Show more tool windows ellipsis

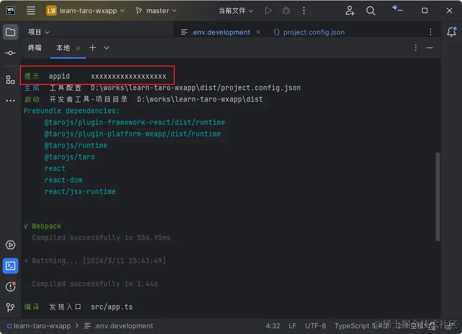(10, 101)
